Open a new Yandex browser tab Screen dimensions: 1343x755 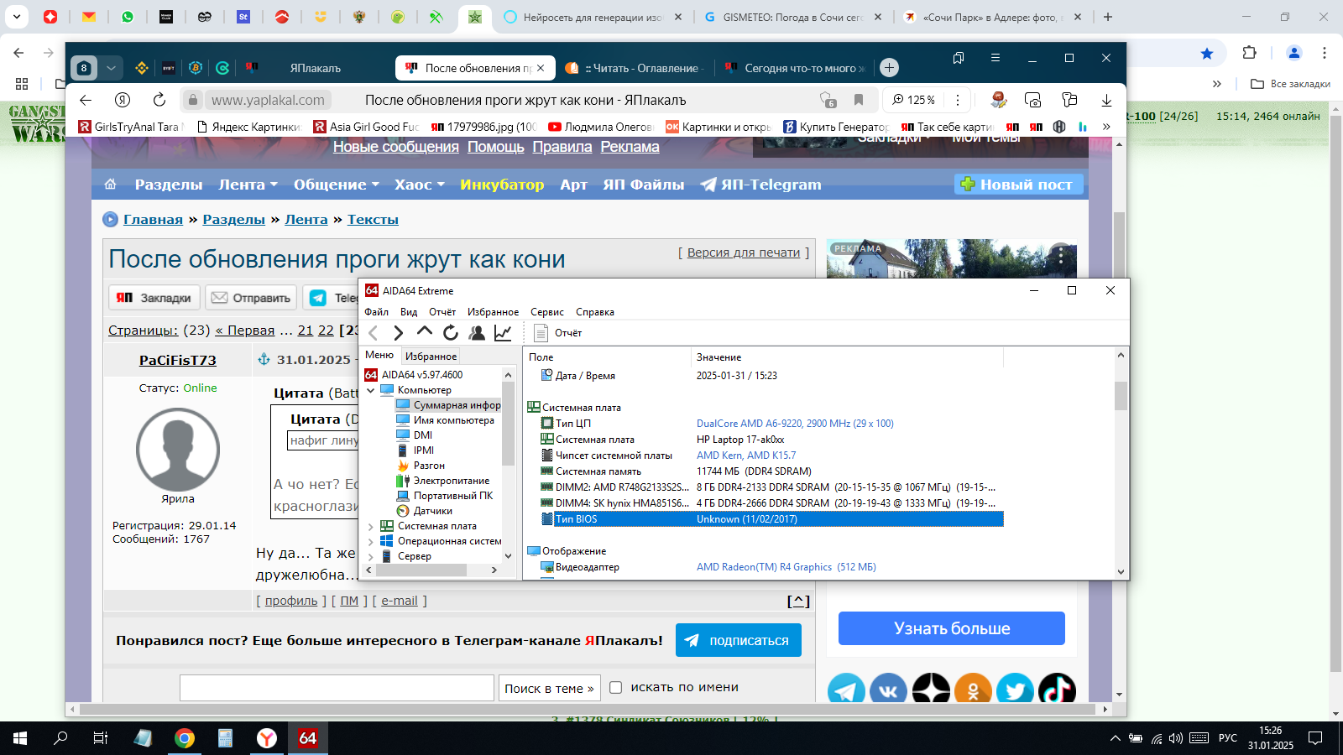(x=890, y=68)
